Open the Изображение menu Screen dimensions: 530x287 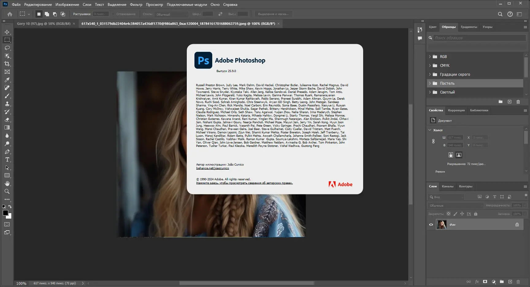click(x=67, y=5)
